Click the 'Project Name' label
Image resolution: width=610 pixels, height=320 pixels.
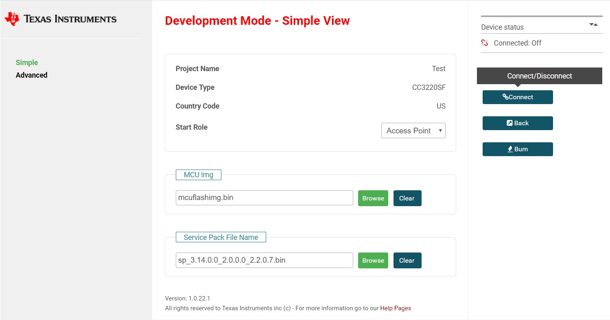197,69
